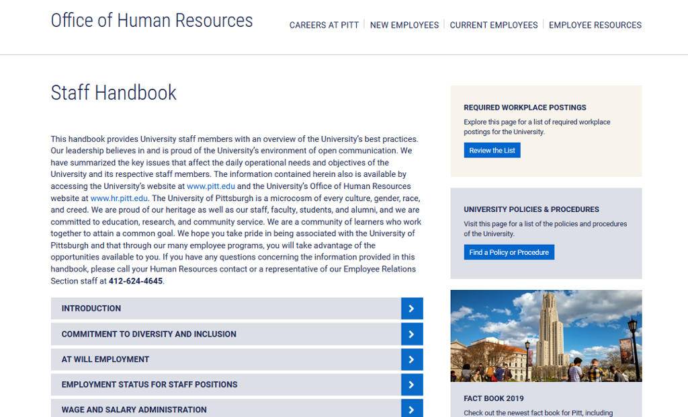Viewport: 688px width, 417px height.
Task: Click the Office of Human Resources title
Action: [x=152, y=21]
